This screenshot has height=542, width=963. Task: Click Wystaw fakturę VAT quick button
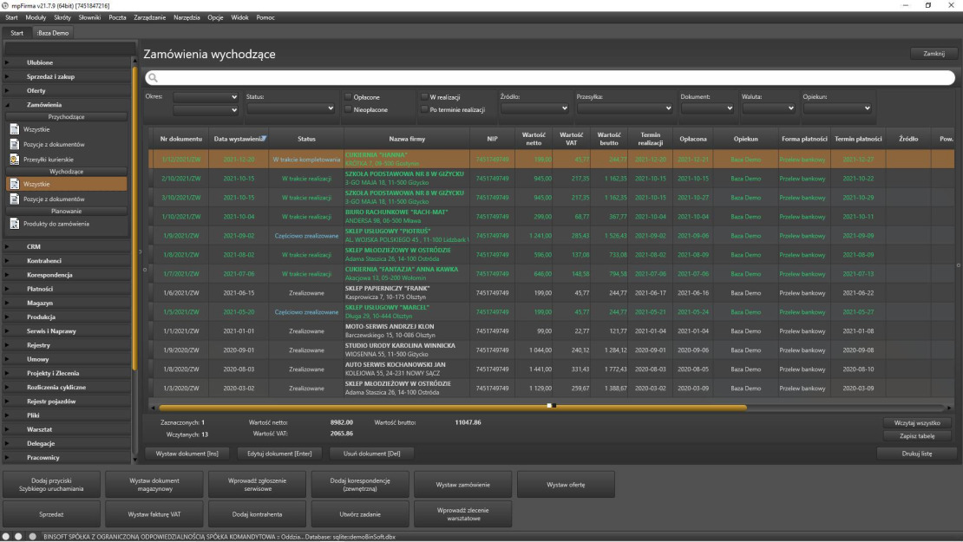click(154, 514)
